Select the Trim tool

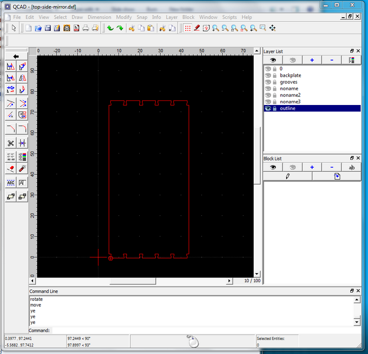[11, 103]
